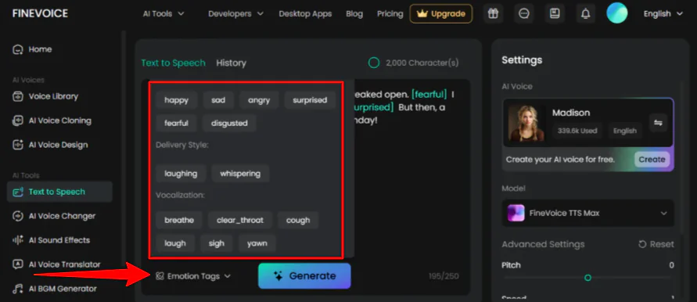Insert the sad emotion tag
Image resolution: width=697 pixels, height=302 pixels.
pos(218,100)
